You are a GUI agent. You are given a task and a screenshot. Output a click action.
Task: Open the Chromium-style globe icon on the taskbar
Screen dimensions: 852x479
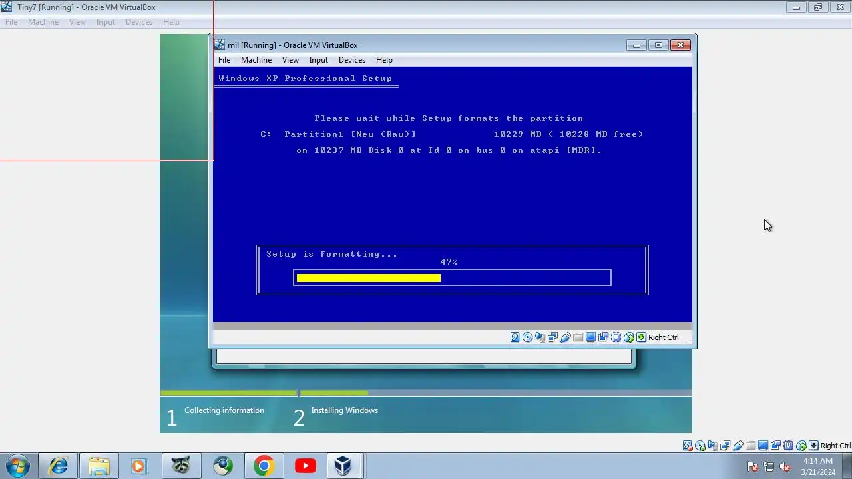click(x=223, y=466)
